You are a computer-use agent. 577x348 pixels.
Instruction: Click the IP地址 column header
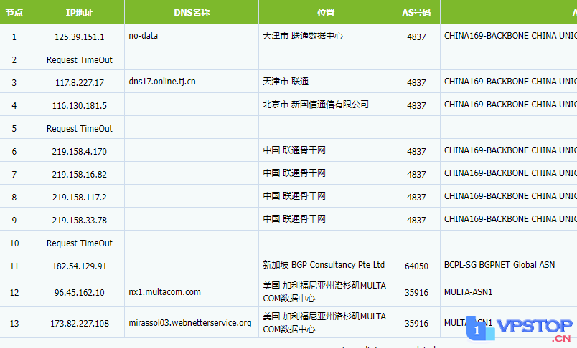pos(79,12)
